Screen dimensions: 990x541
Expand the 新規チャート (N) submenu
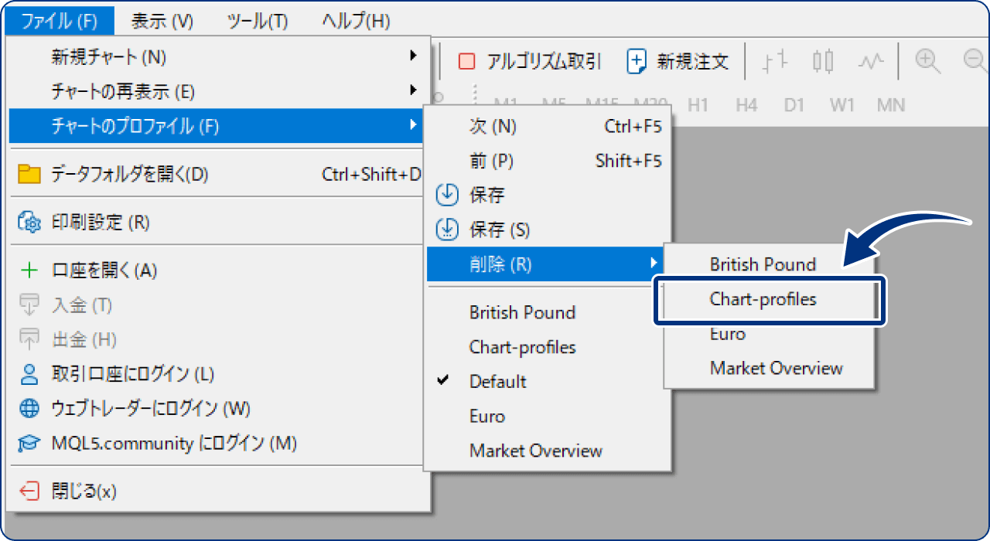[217, 56]
